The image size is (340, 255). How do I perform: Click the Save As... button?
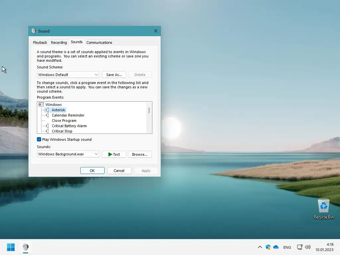coord(114,75)
